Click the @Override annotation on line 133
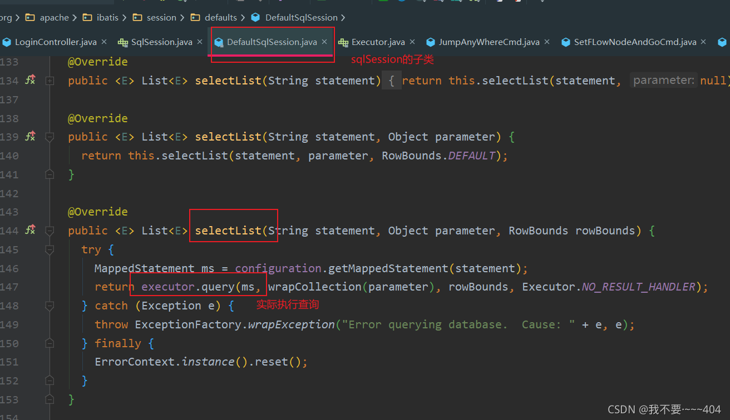730x420 pixels. [x=98, y=62]
